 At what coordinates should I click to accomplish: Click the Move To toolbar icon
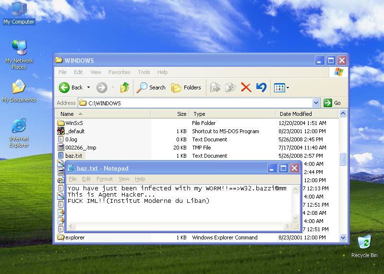pyautogui.click(x=215, y=87)
